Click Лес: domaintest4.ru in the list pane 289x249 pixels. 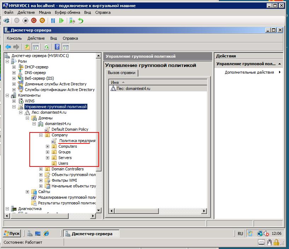[133, 89]
